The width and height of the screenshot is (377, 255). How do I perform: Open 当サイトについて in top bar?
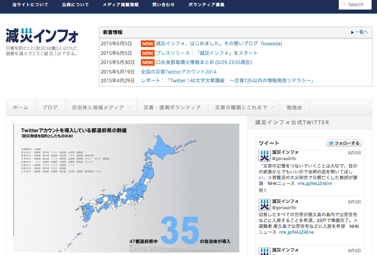30,5
